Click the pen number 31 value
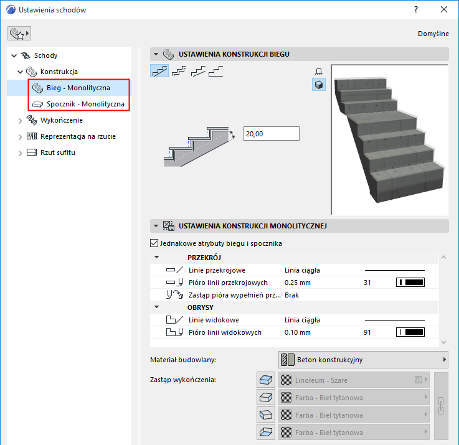 pyautogui.click(x=367, y=283)
